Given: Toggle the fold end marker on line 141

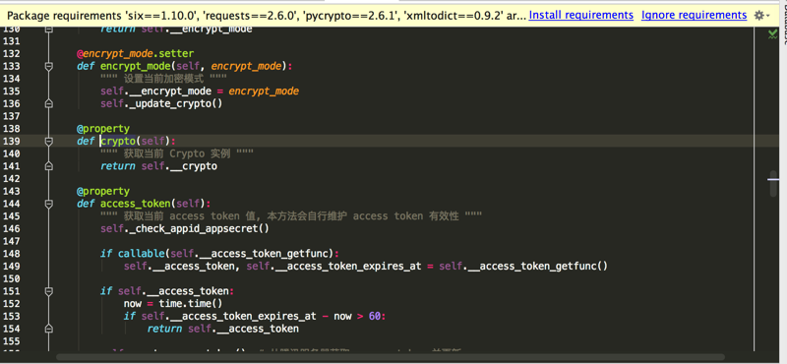Looking at the screenshot, I should [48, 166].
